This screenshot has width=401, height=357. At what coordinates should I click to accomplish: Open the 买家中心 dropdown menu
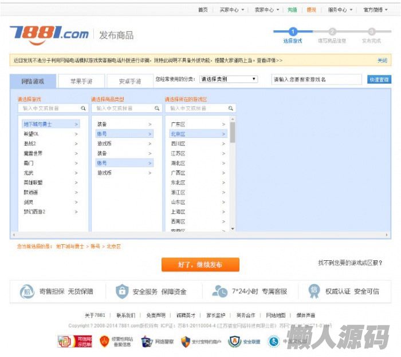[232, 10]
